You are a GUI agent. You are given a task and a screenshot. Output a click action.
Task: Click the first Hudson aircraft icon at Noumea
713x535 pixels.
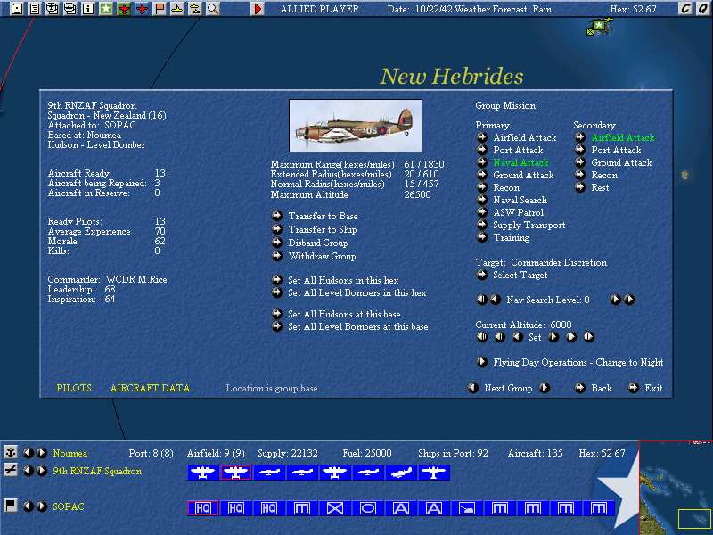click(203, 473)
